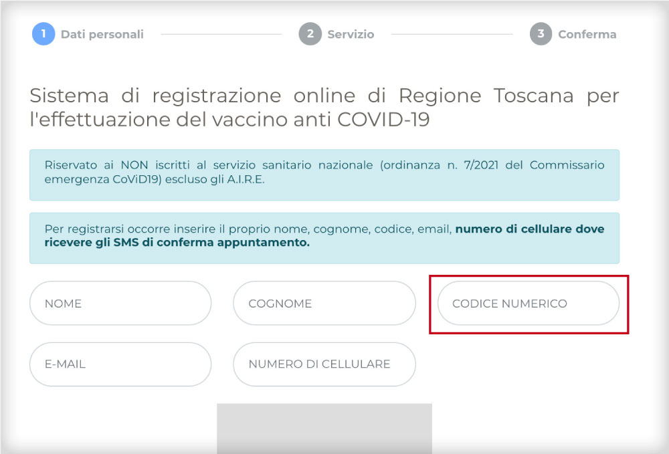
Task: Click the A.I.R.E. text in the notice
Action: (246, 179)
